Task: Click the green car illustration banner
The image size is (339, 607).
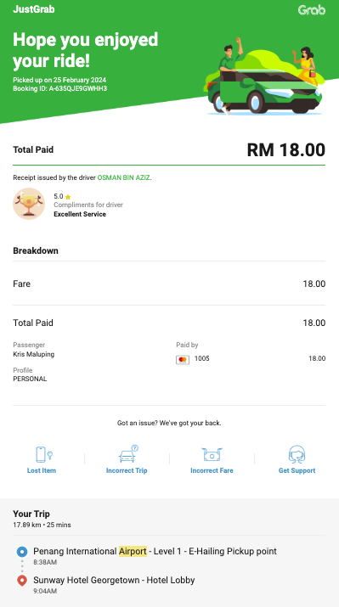Action: pos(263,76)
